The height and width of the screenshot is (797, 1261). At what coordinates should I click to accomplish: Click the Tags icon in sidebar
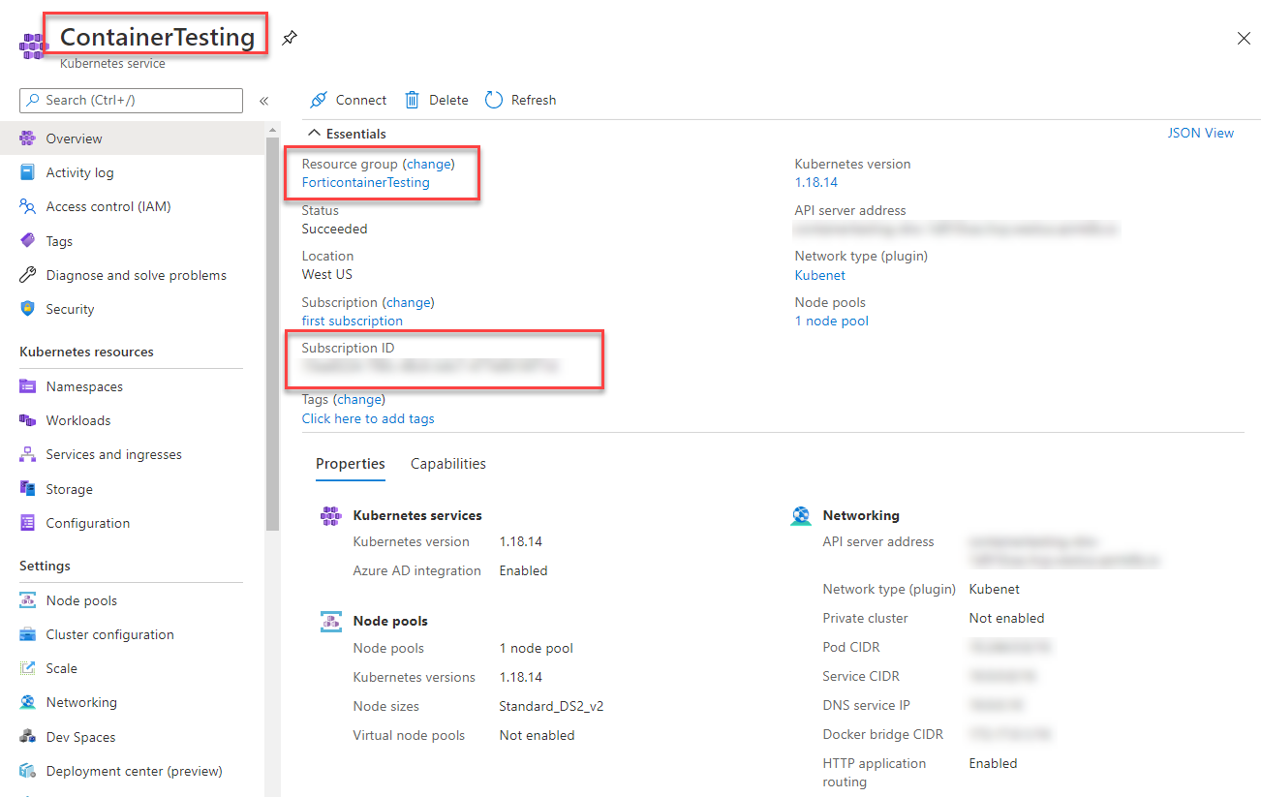(x=28, y=241)
